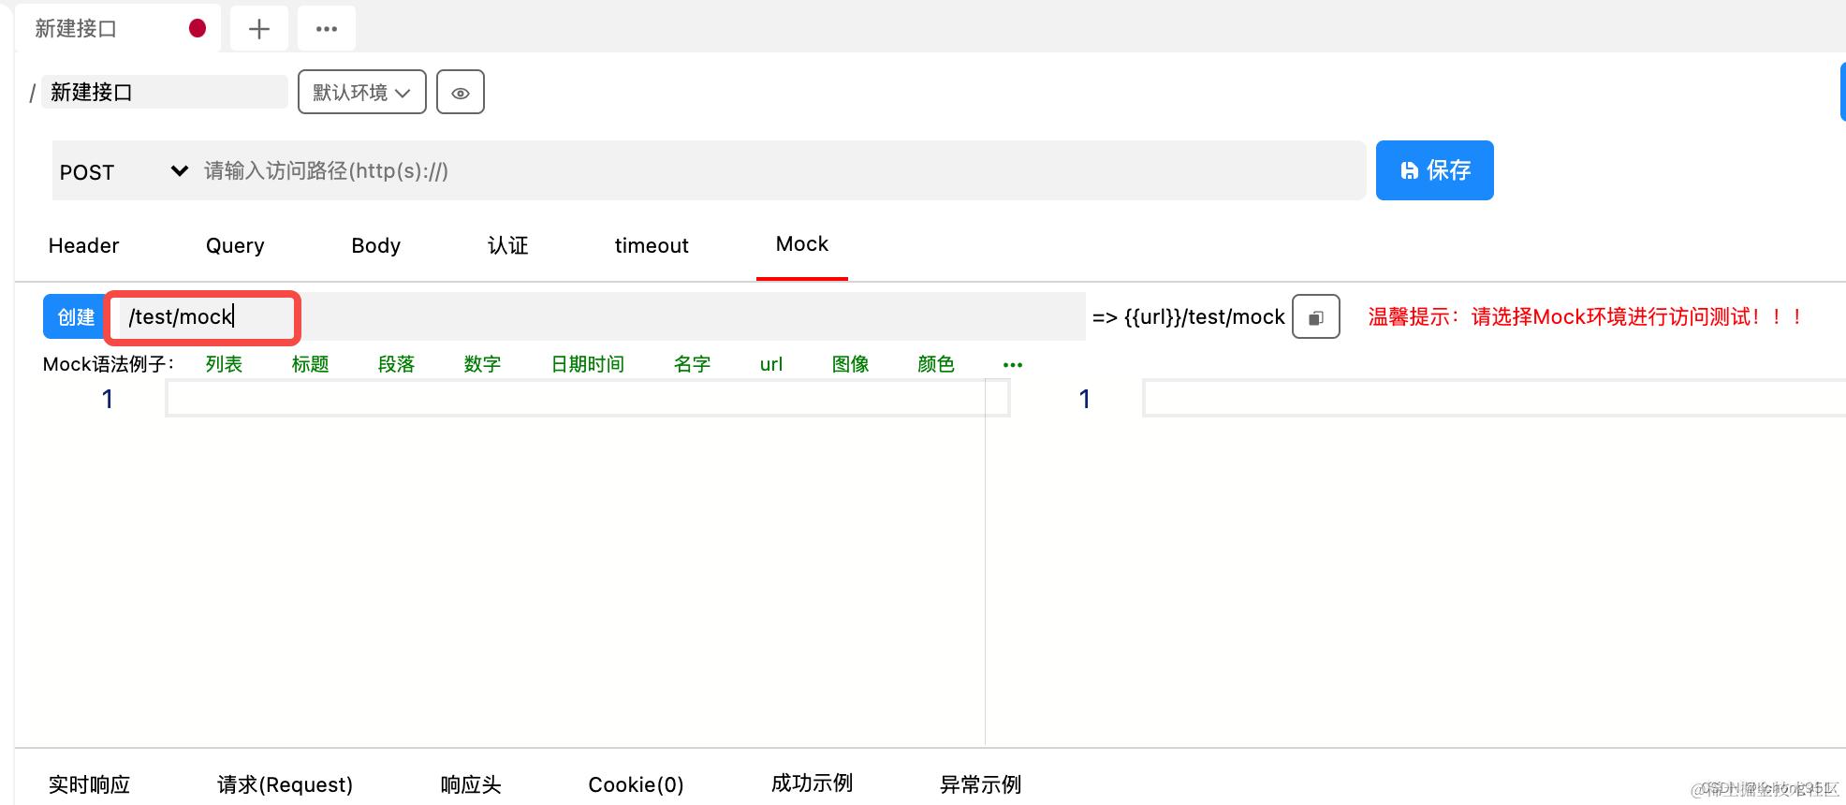
Task: Click the red unsaved dot on tab
Action: [198, 28]
